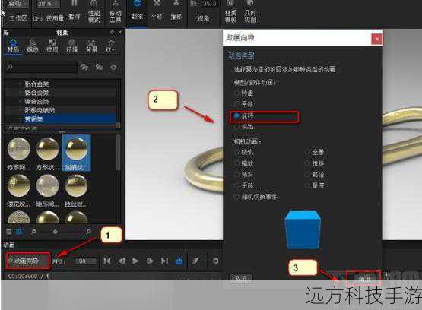Screen dimensions: 422x310
Task: Click the animation preview render icon
Action: [195, 261]
